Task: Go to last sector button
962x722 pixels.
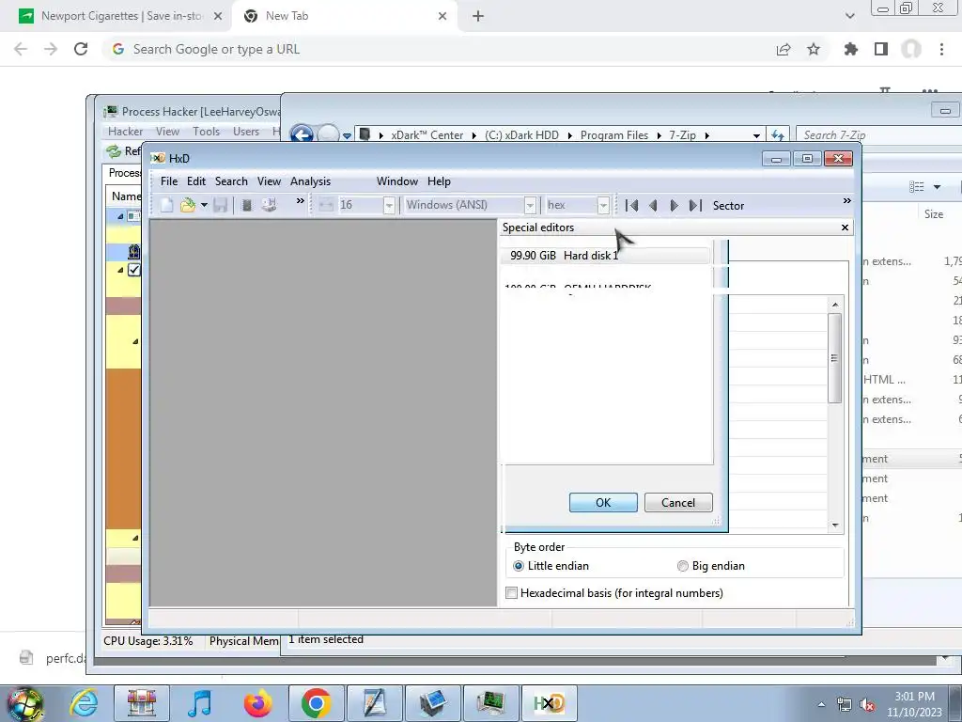Action: (695, 206)
